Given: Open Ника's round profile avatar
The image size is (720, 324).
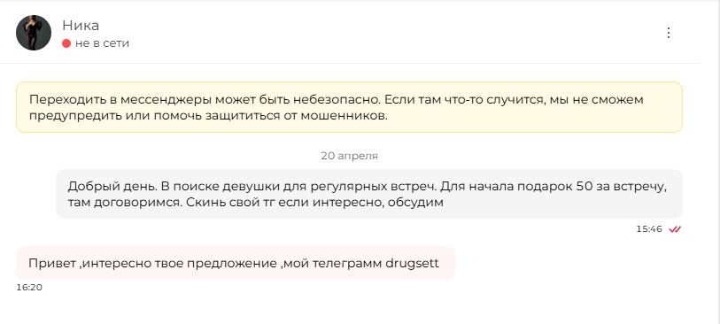Looking at the screenshot, I should point(34,33).
